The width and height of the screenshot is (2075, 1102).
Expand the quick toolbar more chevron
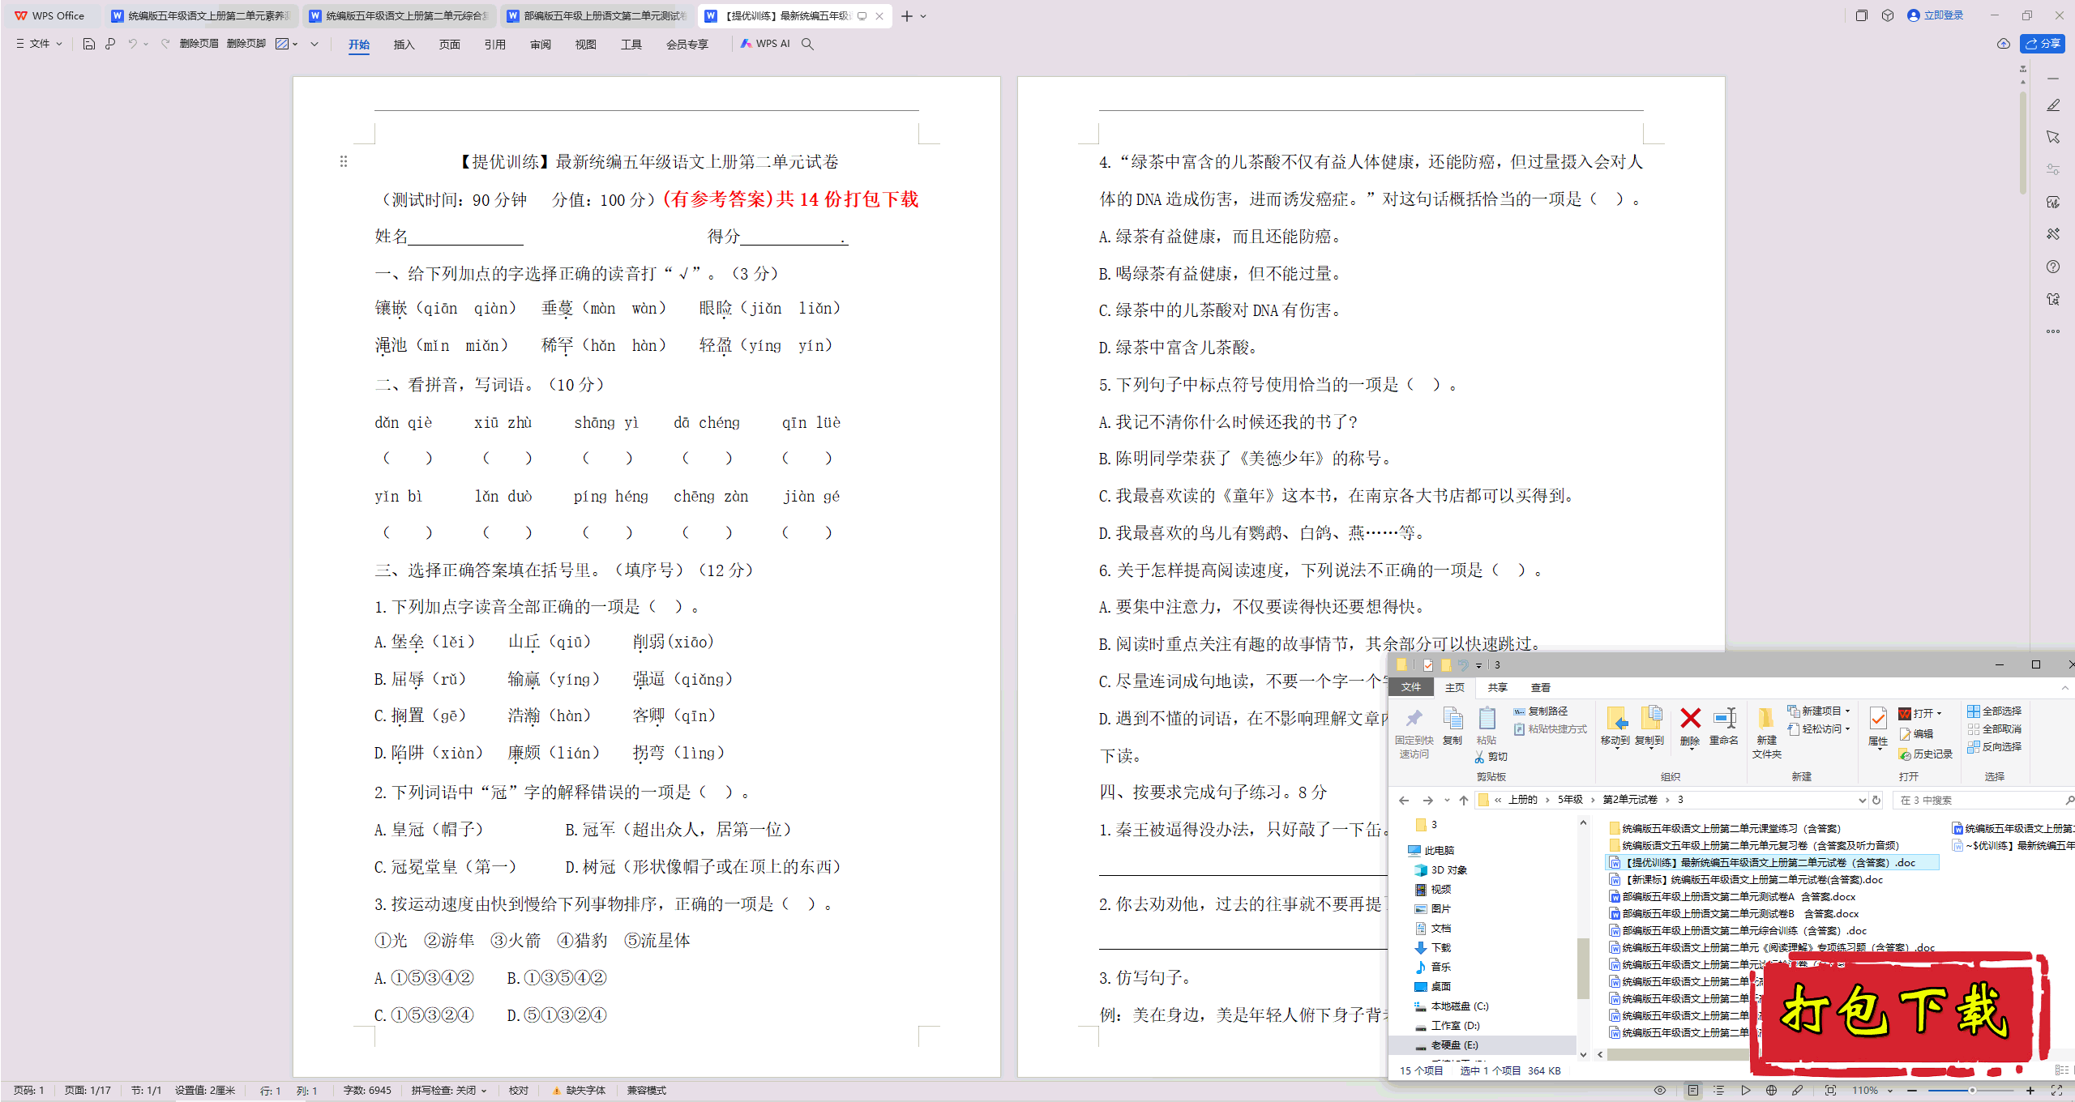point(314,44)
